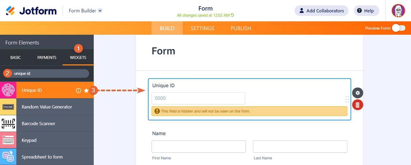Click the Add Collaborators button

[x=321, y=11]
